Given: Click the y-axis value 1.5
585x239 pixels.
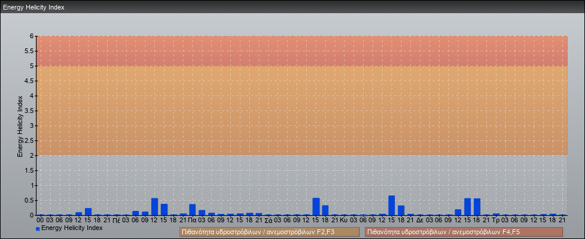Looking at the screenshot, I should [x=29, y=170].
